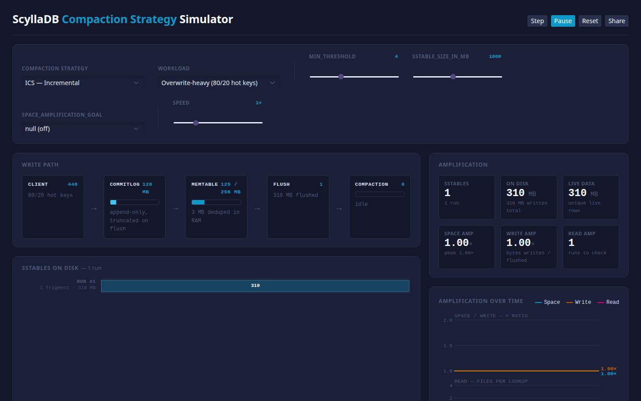Viewport: 641px width, 401px height.
Task: Toggle the Write legend entry
Action: [579, 302]
